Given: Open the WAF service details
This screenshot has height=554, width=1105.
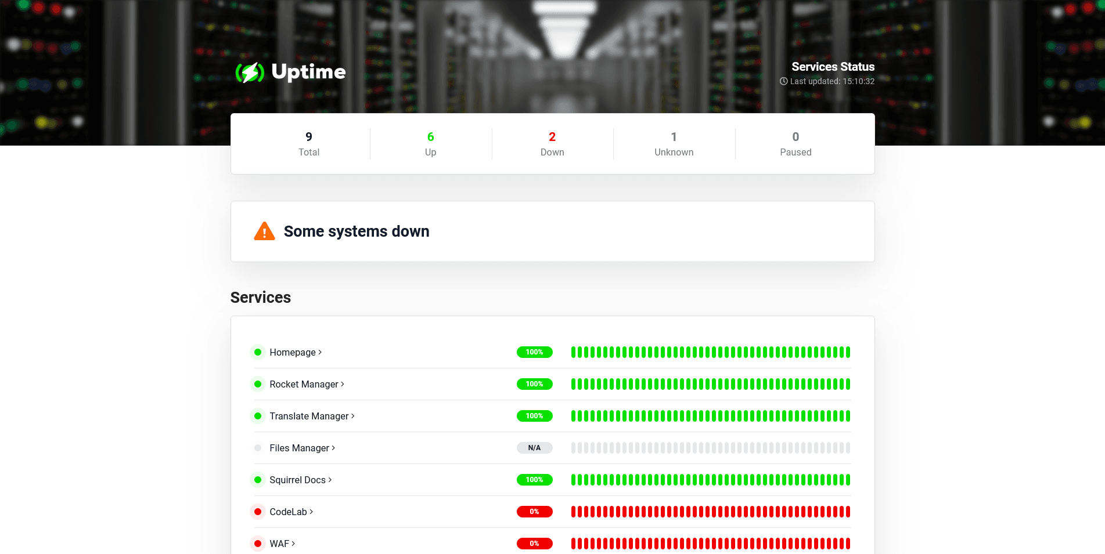Looking at the screenshot, I should (279, 544).
